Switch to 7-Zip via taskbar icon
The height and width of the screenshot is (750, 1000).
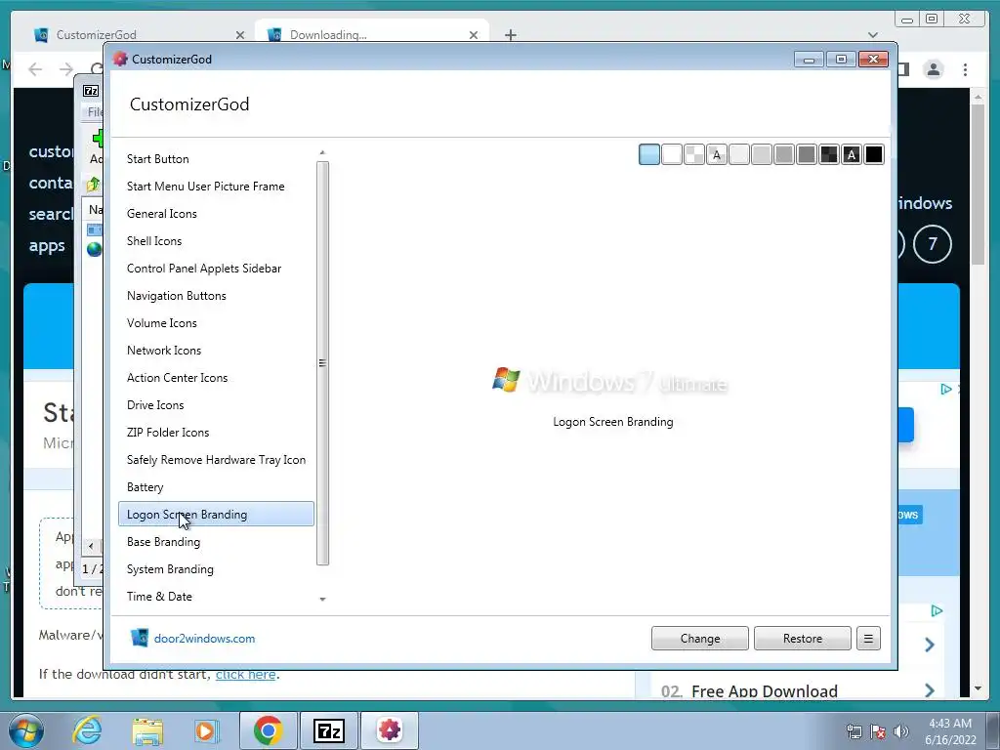click(329, 730)
